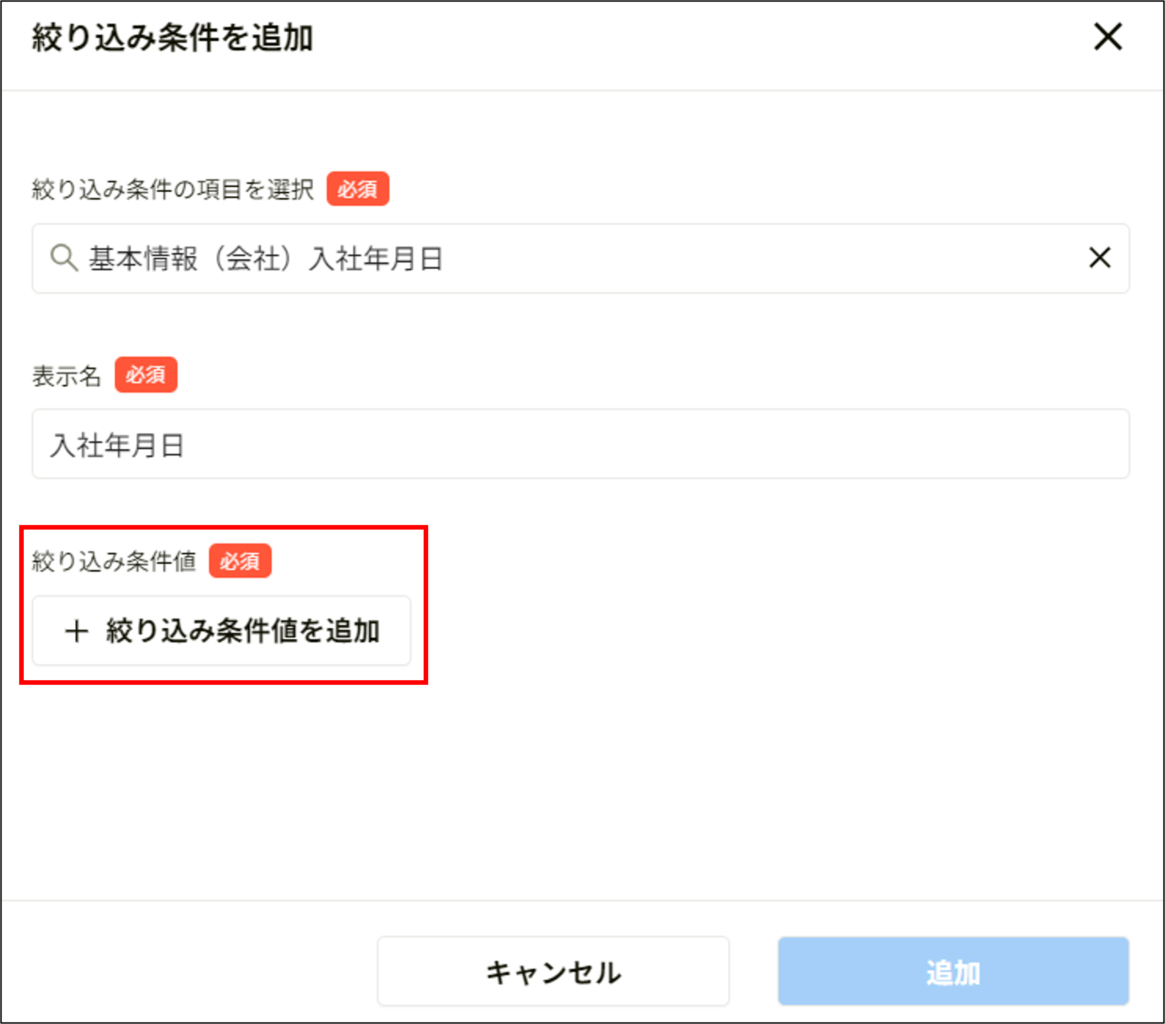Click the search icon inside the item selector field
The image size is (1165, 1024).
tap(64, 258)
